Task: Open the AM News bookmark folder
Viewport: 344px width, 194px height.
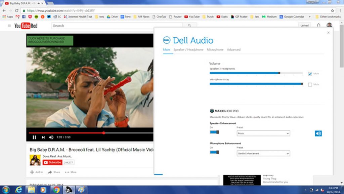Action: point(141,17)
